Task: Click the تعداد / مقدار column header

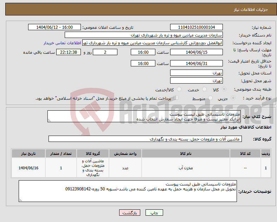Action: tap(61, 154)
